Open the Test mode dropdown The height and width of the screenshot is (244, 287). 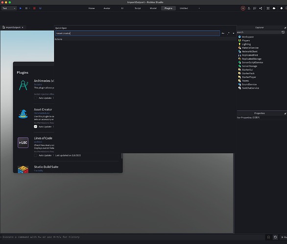pos(9,8)
